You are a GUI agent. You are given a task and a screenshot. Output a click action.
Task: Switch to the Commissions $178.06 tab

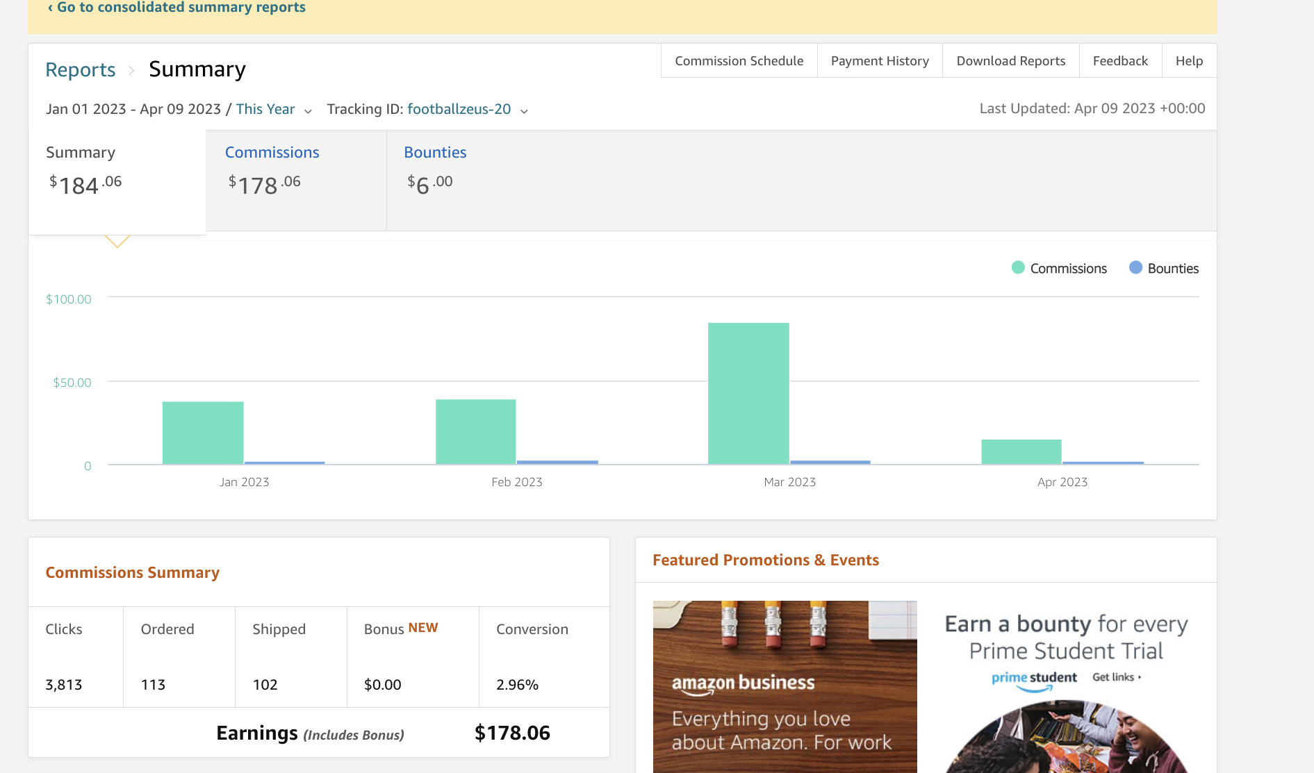(x=296, y=181)
